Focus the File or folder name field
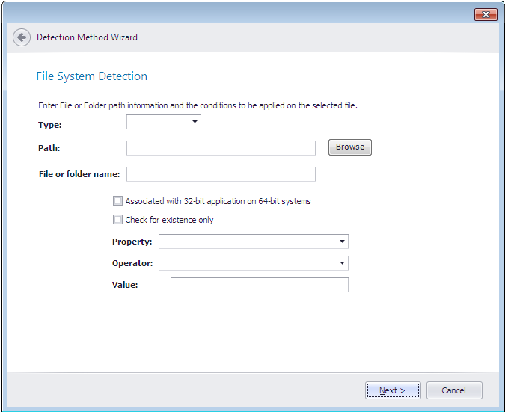 pos(221,174)
